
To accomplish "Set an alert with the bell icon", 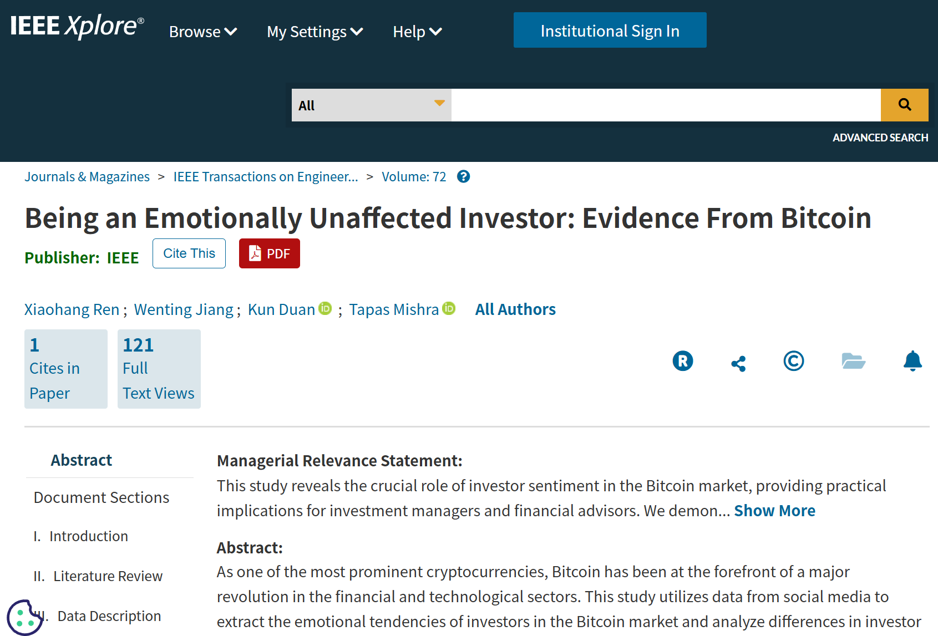I will pos(912,361).
